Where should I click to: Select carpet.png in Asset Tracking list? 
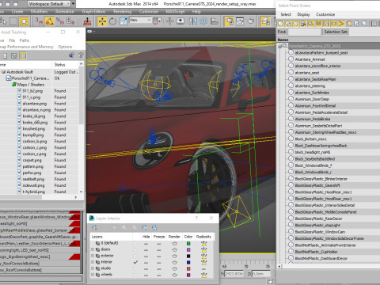click(32, 160)
